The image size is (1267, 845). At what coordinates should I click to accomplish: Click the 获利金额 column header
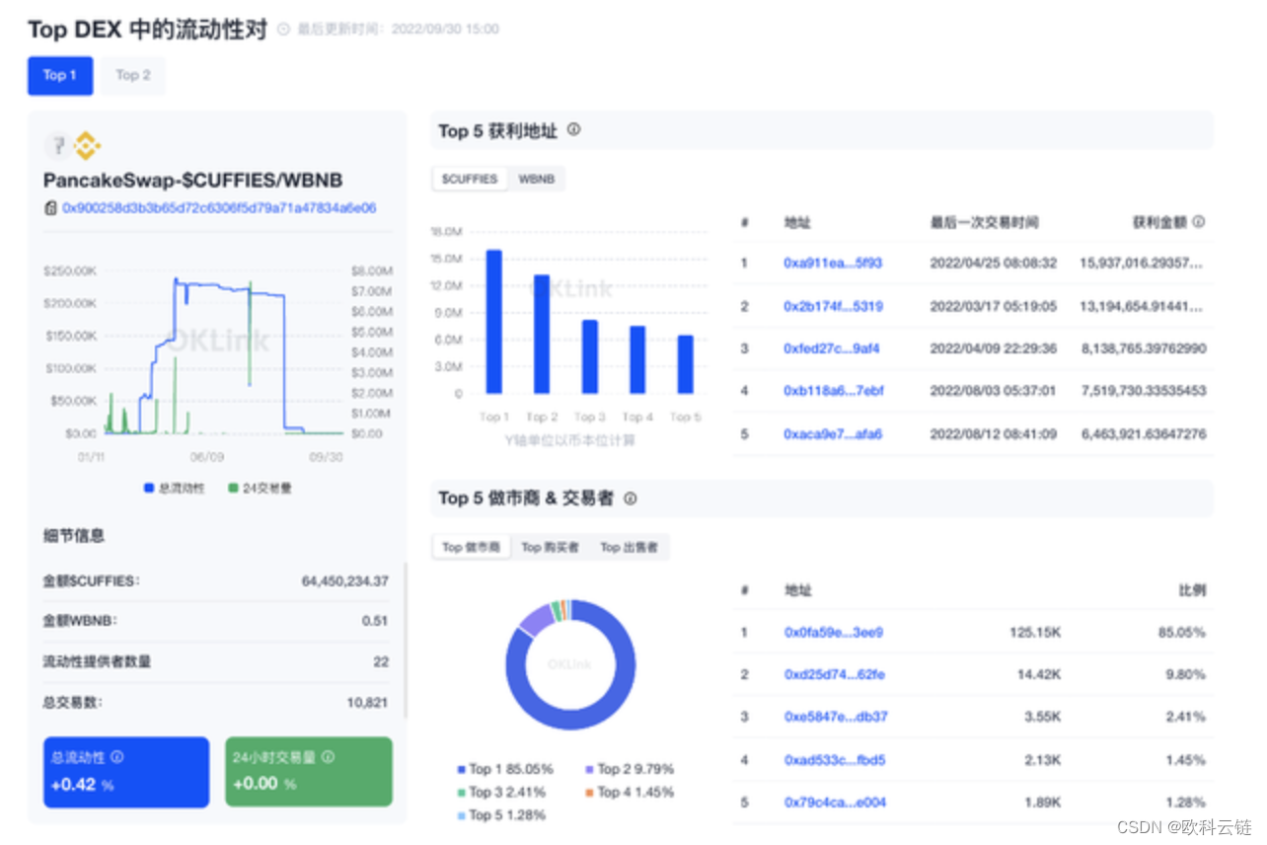(x=1159, y=223)
